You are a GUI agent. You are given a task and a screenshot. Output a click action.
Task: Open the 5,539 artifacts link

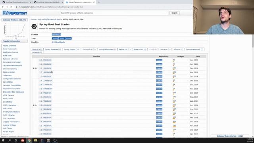58,42
